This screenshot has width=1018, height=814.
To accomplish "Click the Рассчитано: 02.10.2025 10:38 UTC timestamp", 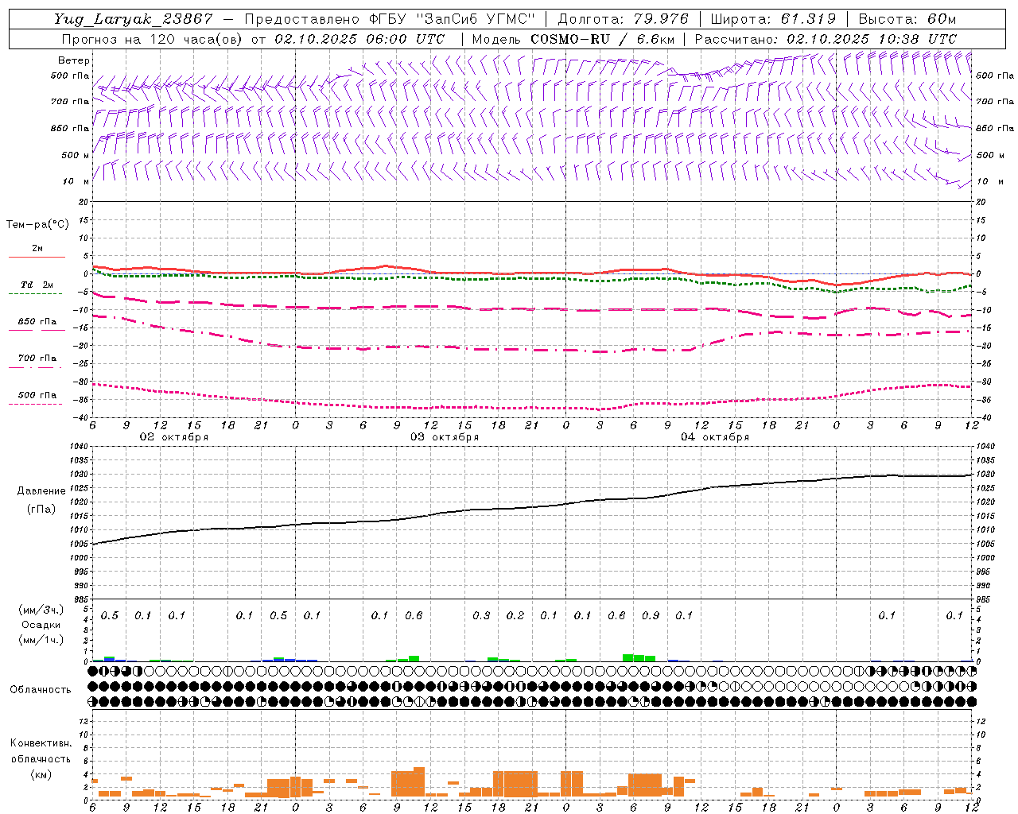I will [x=826, y=39].
